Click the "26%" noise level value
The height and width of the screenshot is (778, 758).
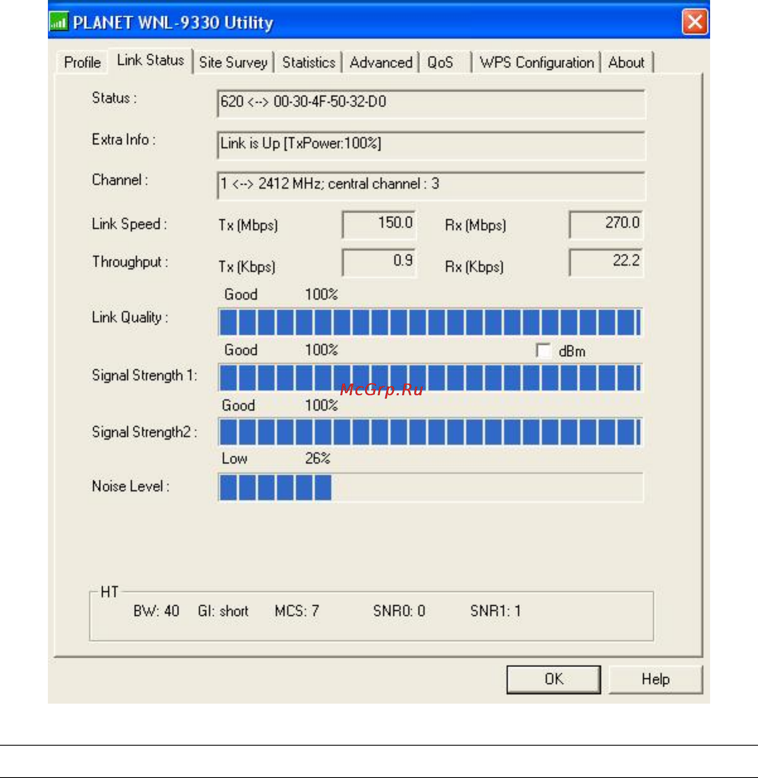tap(318, 458)
